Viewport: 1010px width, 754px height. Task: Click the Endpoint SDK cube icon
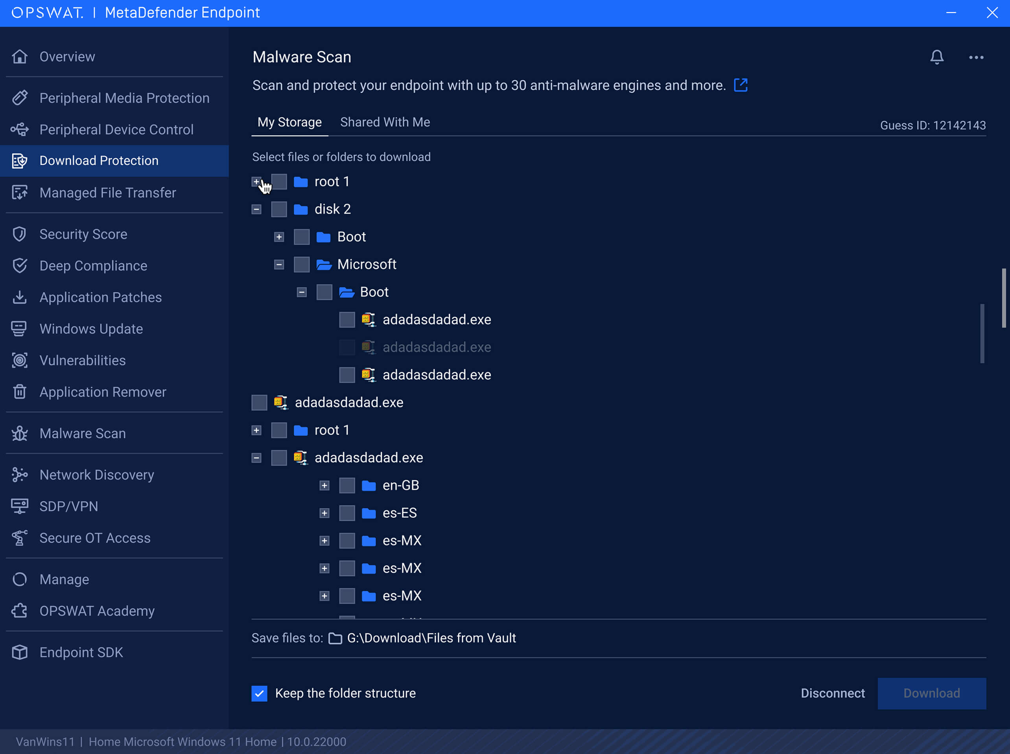tap(20, 652)
